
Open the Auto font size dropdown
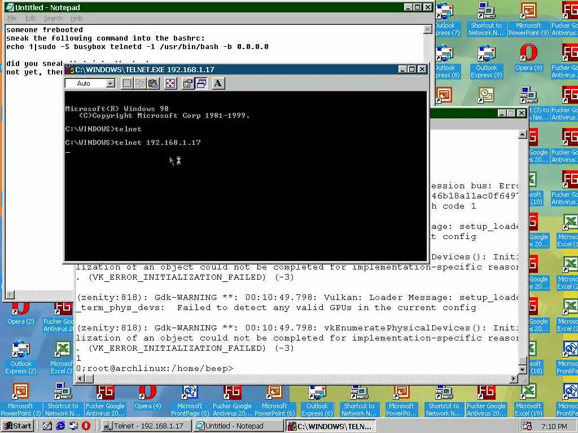(x=110, y=83)
